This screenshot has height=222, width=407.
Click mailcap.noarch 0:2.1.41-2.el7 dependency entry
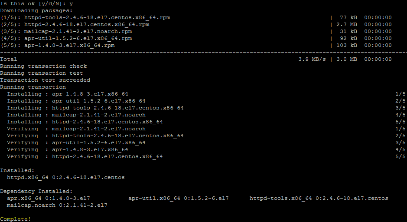(57, 205)
